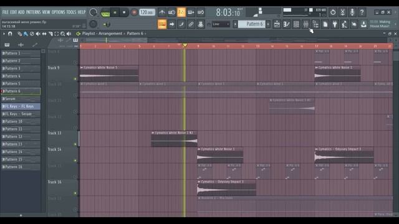Image resolution: width=399 pixels, height=224 pixels.
Task: Click the record button
Action: point(134,12)
